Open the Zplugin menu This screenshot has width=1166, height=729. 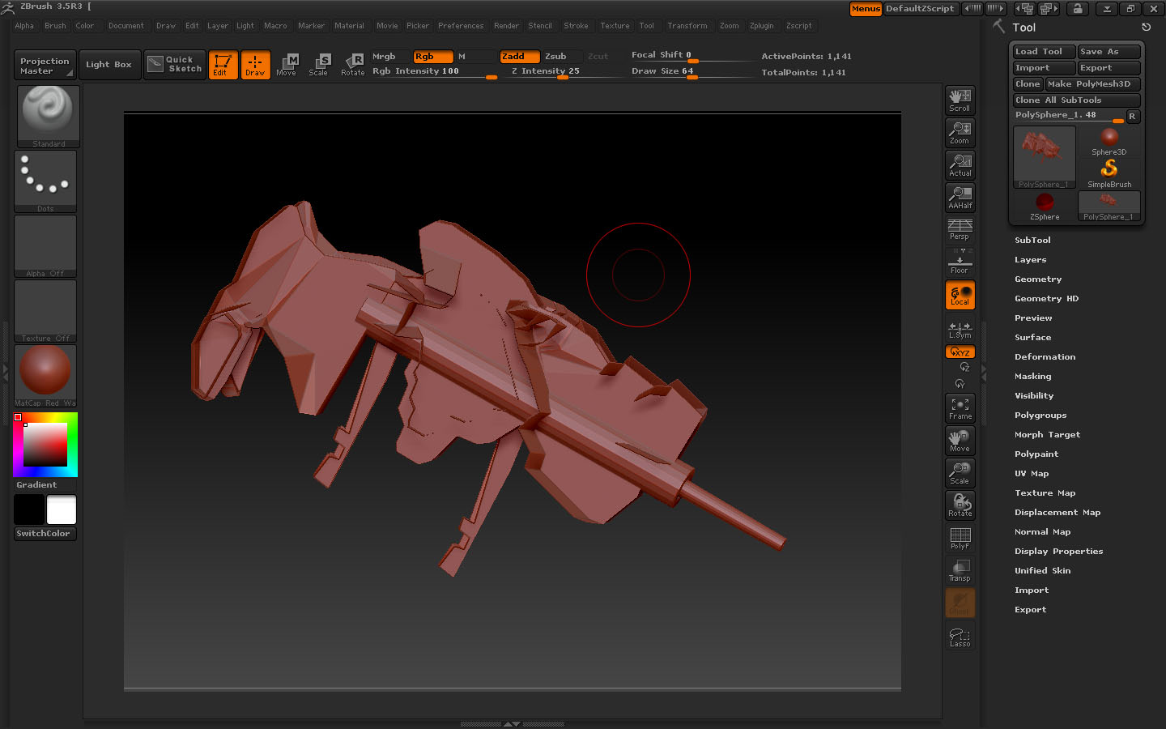pyautogui.click(x=761, y=26)
